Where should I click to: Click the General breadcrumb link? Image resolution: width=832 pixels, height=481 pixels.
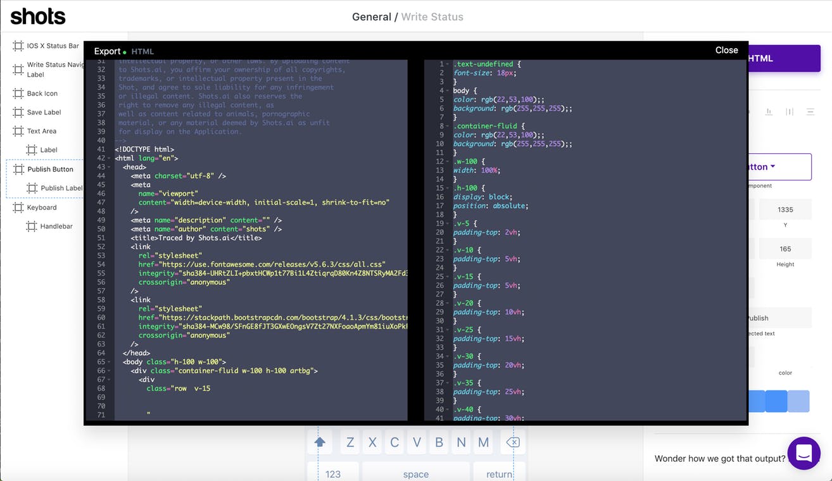(x=371, y=17)
